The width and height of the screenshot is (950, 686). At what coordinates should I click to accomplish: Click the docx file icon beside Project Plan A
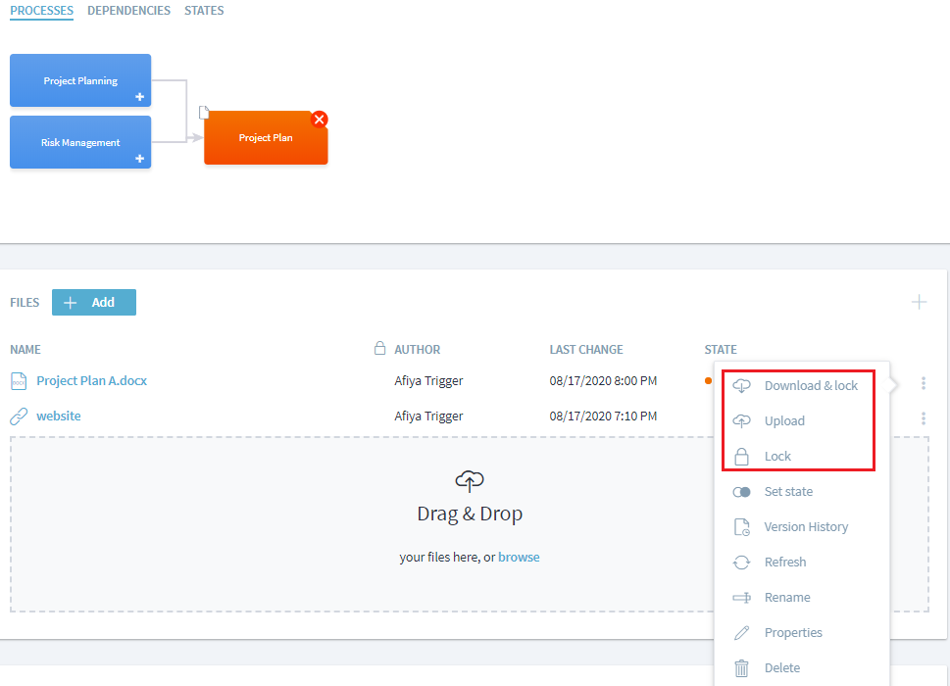click(19, 380)
